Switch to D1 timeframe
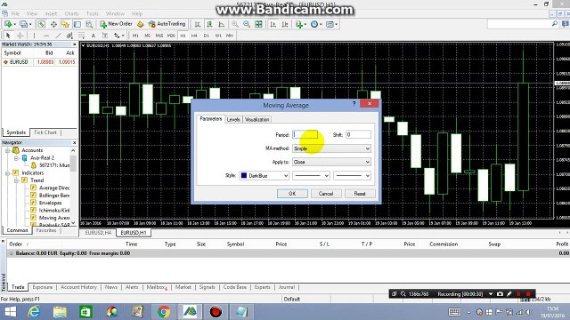 [206, 36]
